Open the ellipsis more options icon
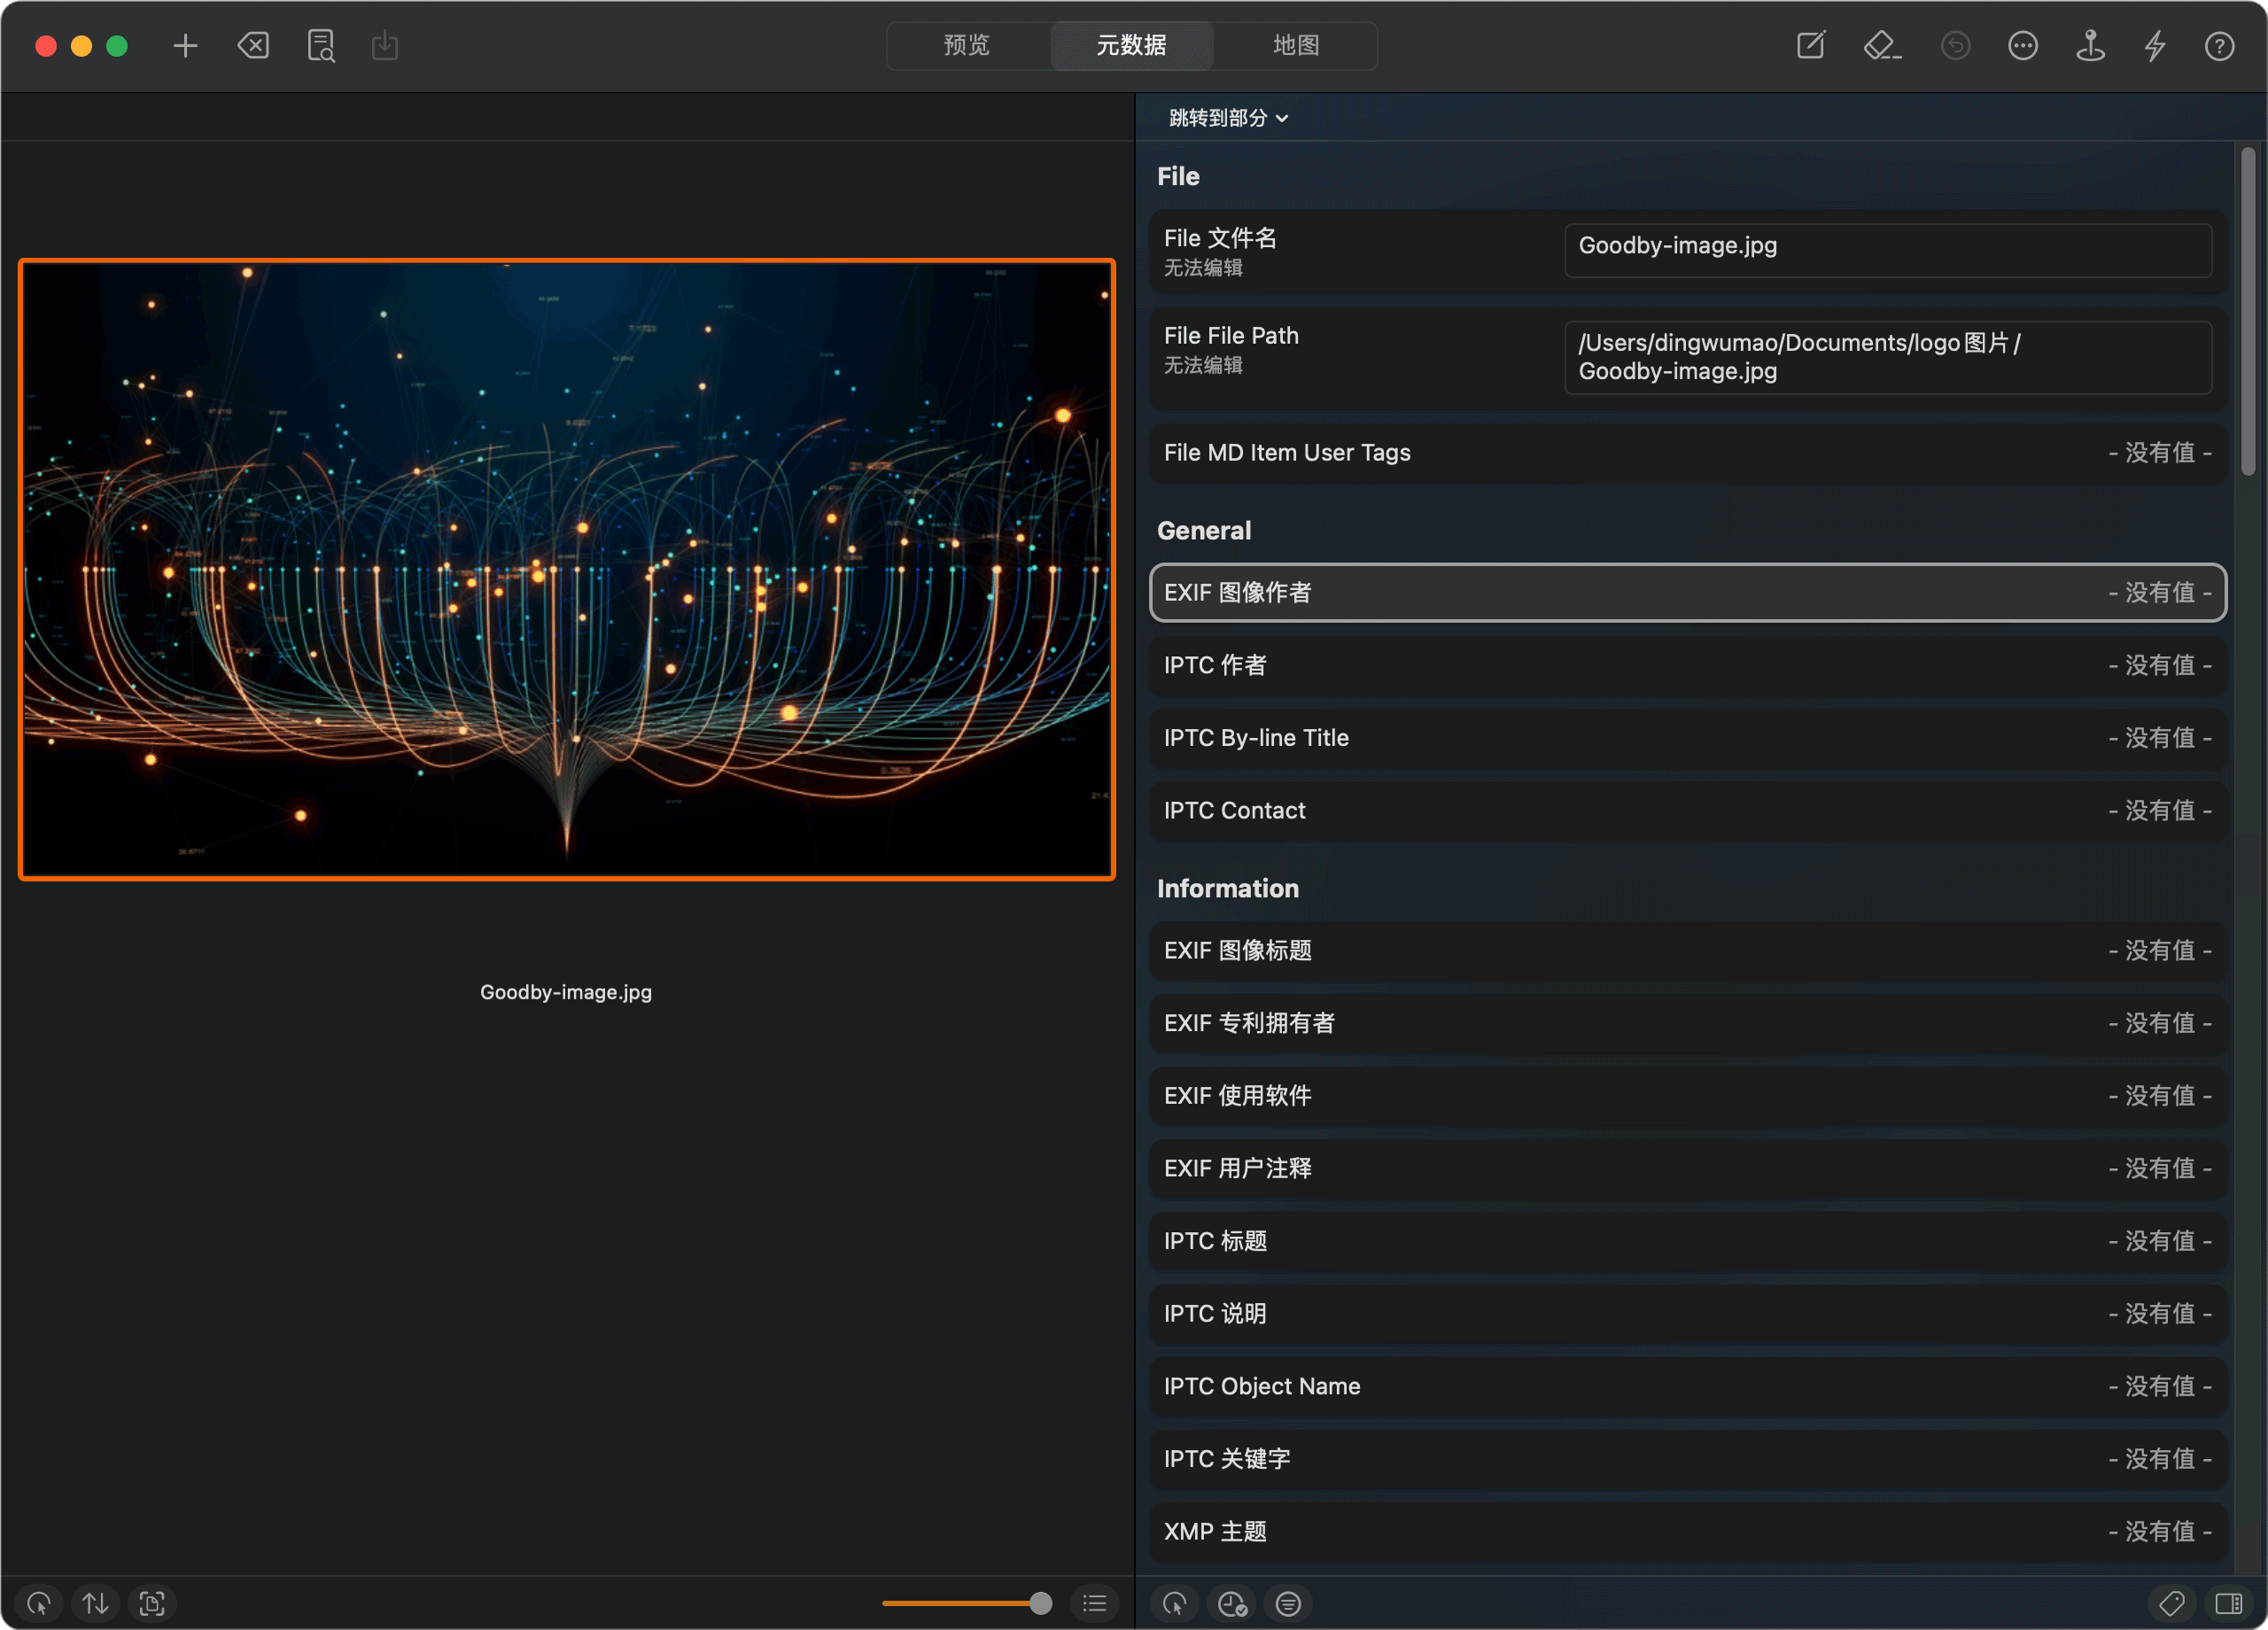Viewport: 2268px width, 1630px height. (2022, 46)
